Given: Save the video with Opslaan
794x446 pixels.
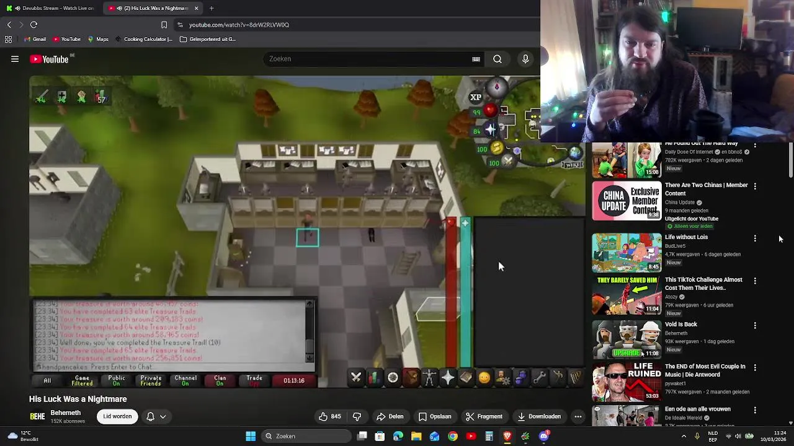Looking at the screenshot, I should 435,416.
